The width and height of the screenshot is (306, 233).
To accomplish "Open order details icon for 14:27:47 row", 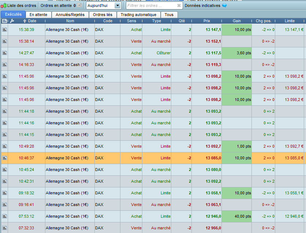I will pos(4,53).
